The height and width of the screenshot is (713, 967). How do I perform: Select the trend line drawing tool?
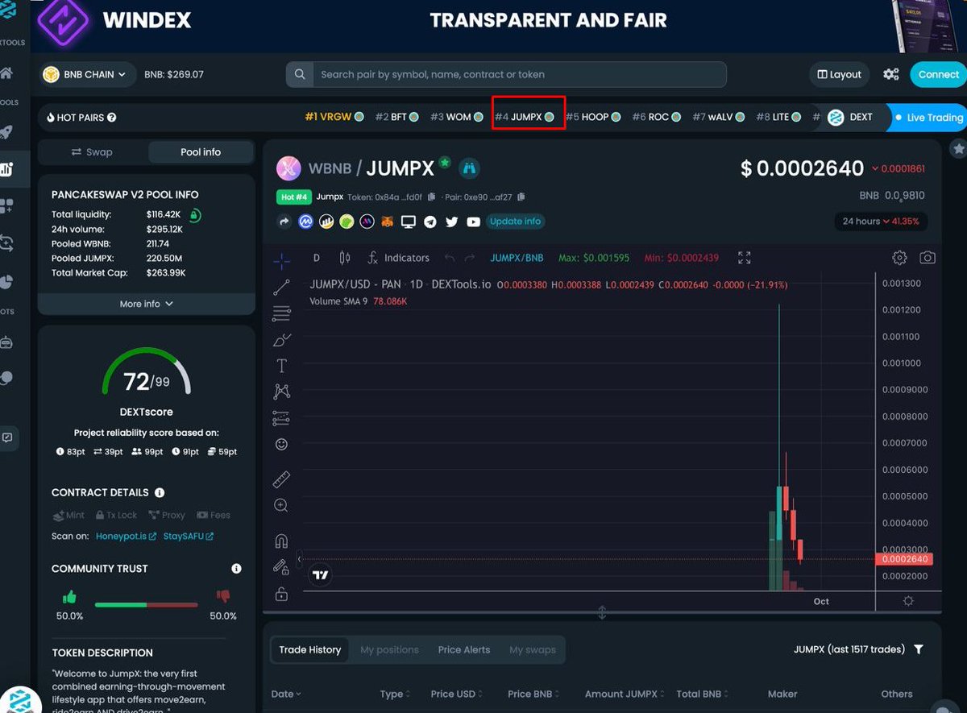[281, 286]
